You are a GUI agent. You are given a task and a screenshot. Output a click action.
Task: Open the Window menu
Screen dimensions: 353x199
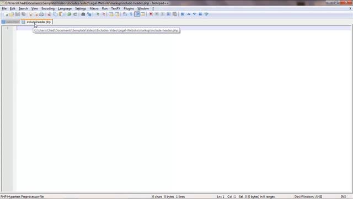pyautogui.click(x=143, y=9)
